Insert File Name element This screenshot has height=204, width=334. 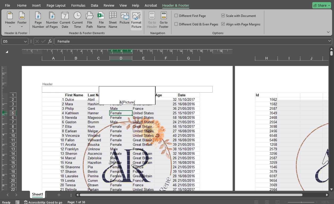(101, 20)
